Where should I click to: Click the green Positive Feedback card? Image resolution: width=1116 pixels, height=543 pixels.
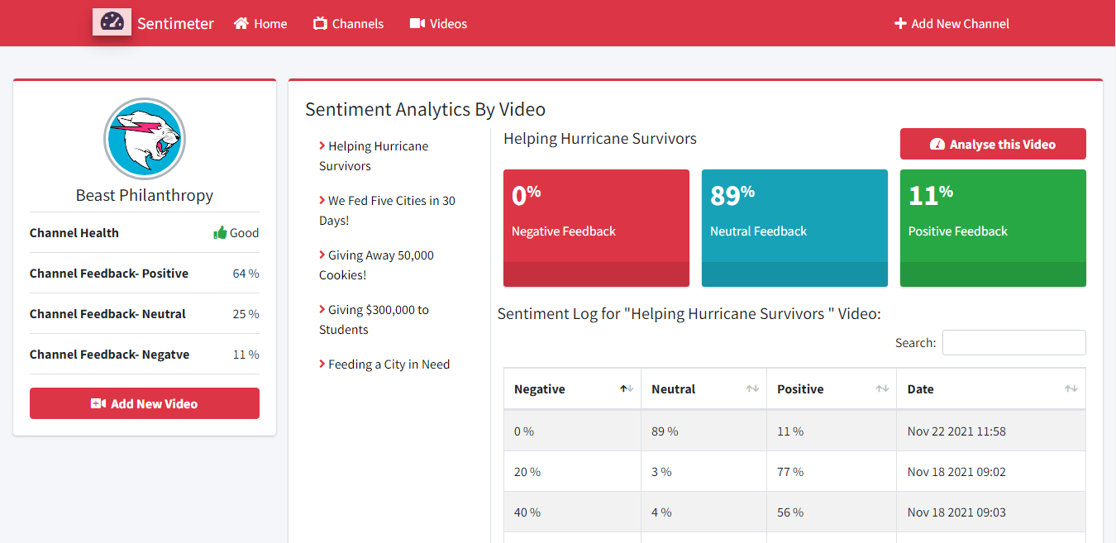(x=993, y=228)
